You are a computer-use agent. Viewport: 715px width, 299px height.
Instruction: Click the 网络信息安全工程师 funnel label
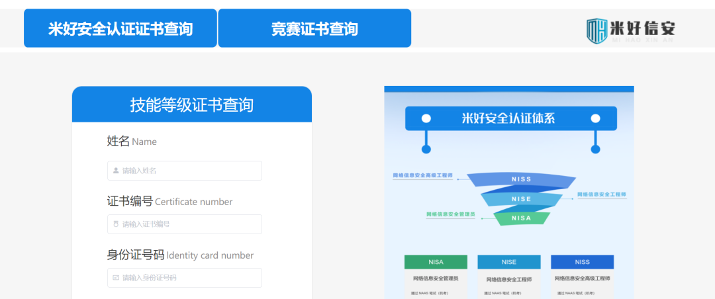(602, 194)
